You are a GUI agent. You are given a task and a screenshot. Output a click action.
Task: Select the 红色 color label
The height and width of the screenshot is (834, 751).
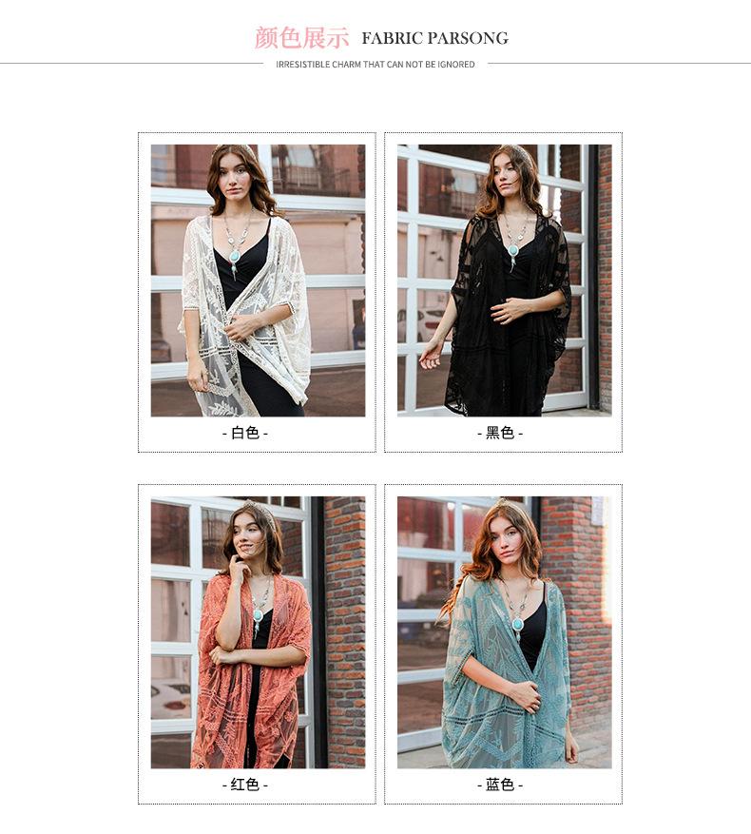coord(245,785)
